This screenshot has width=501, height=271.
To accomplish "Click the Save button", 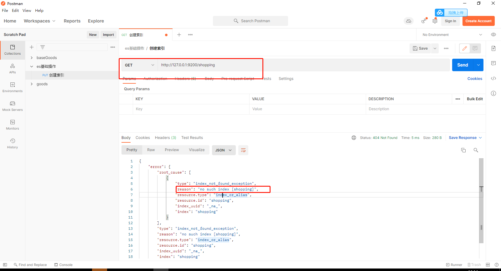I will (x=420, y=48).
